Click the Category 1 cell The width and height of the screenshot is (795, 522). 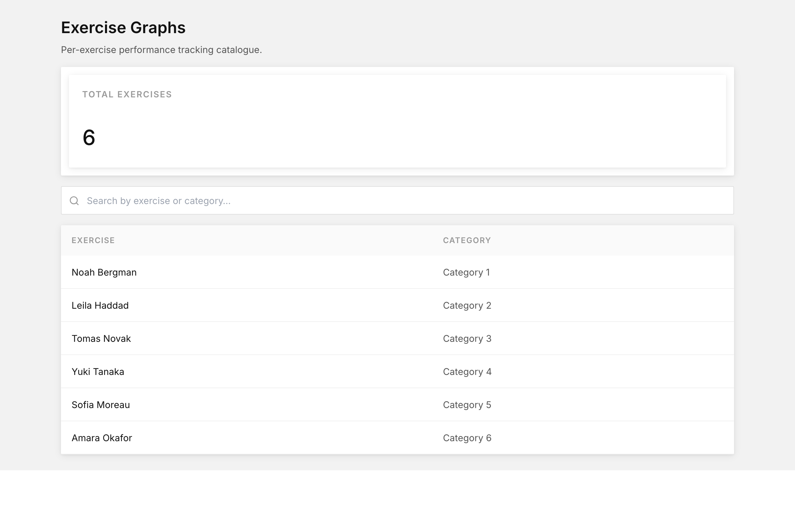point(466,273)
